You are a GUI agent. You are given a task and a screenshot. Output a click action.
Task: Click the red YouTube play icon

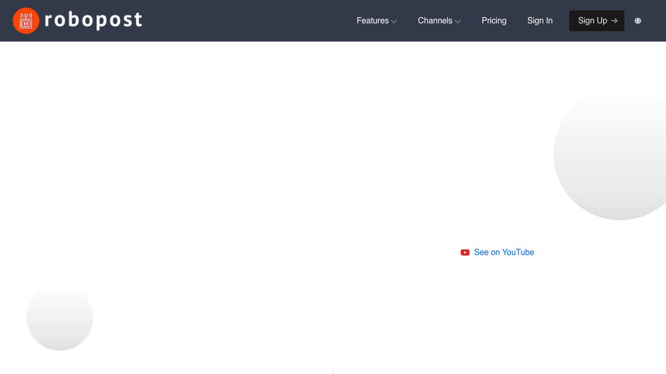coord(465,252)
